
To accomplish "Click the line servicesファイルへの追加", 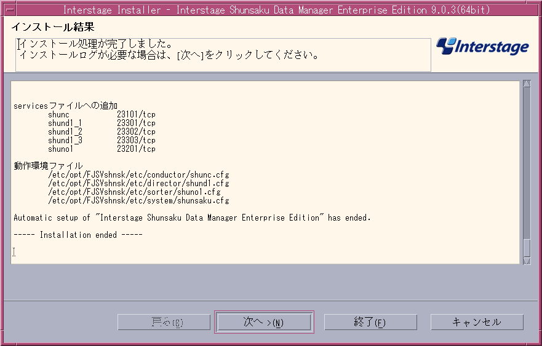I will pos(66,106).
